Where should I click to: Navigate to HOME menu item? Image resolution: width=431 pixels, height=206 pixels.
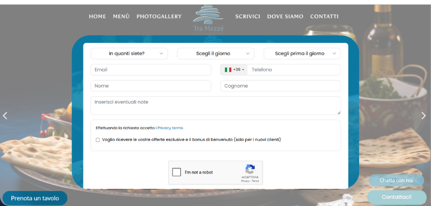tap(97, 16)
